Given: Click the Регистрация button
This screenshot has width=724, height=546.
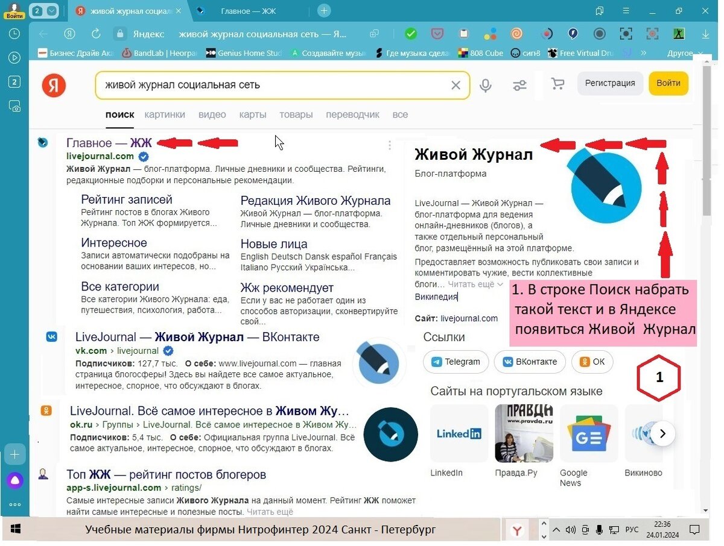Looking at the screenshot, I should click(610, 83).
